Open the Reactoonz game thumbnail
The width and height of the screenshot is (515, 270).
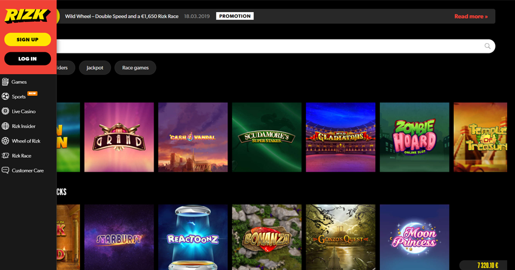pos(193,237)
